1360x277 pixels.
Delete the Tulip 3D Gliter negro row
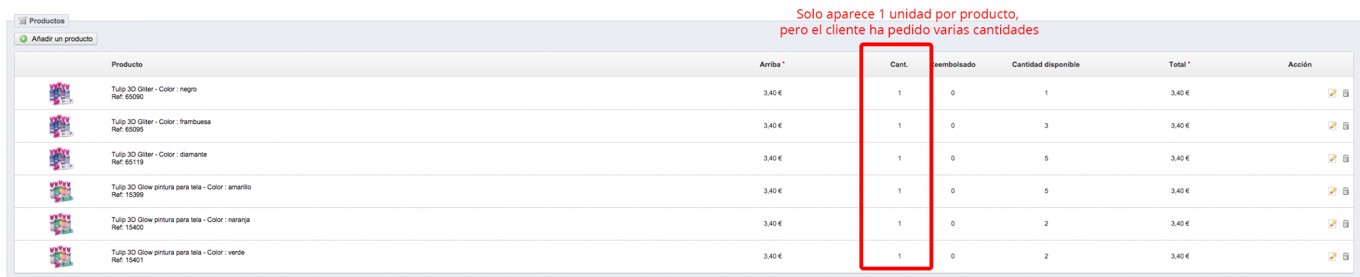click(1346, 93)
